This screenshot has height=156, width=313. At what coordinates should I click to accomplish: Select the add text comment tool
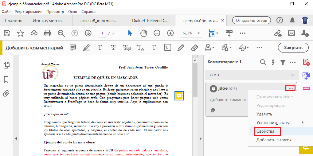click(154, 48)
